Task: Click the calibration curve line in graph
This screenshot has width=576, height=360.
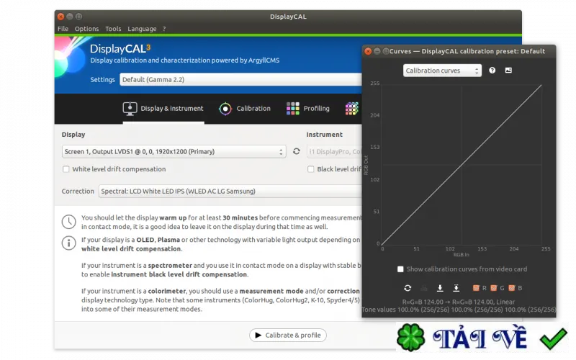Action: click(x=462, y=165)
